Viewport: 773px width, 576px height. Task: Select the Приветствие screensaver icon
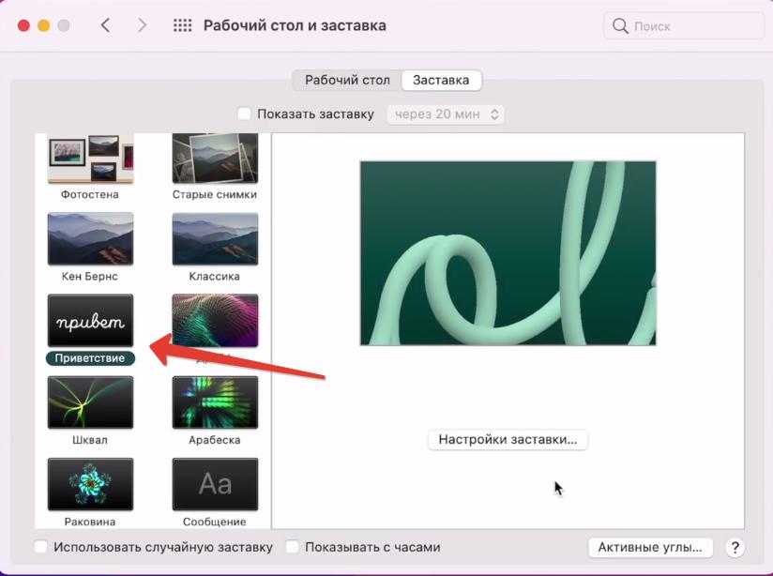[x=90, y=321]
